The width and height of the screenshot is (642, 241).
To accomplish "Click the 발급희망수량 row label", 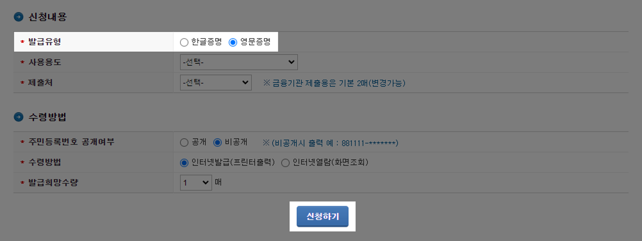I will tap(53, 183).
